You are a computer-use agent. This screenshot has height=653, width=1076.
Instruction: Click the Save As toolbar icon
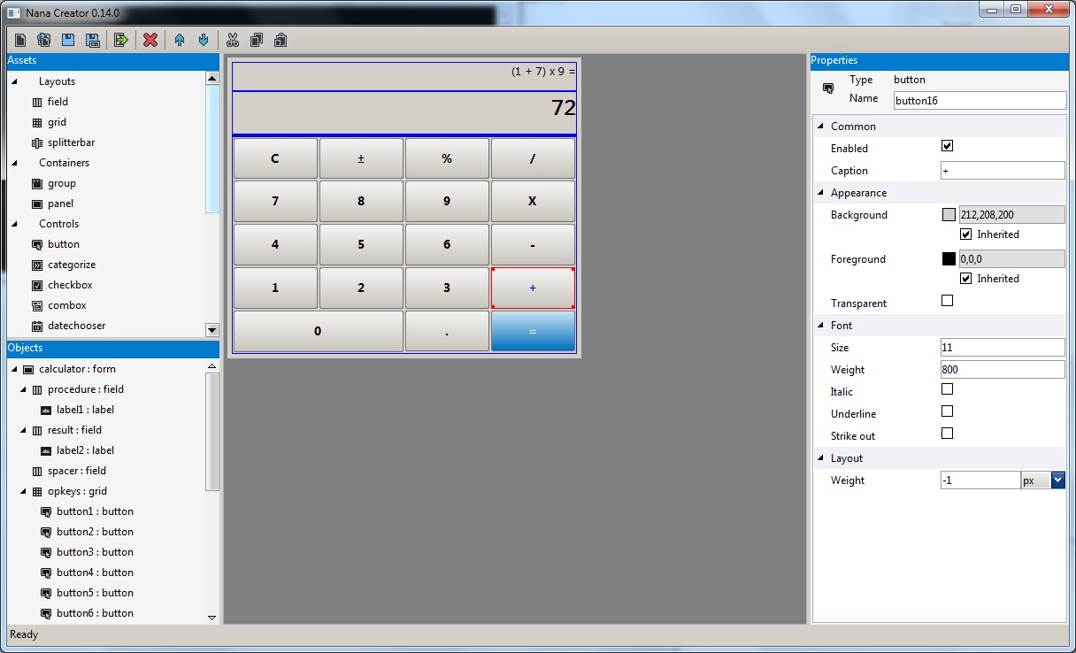92,40
